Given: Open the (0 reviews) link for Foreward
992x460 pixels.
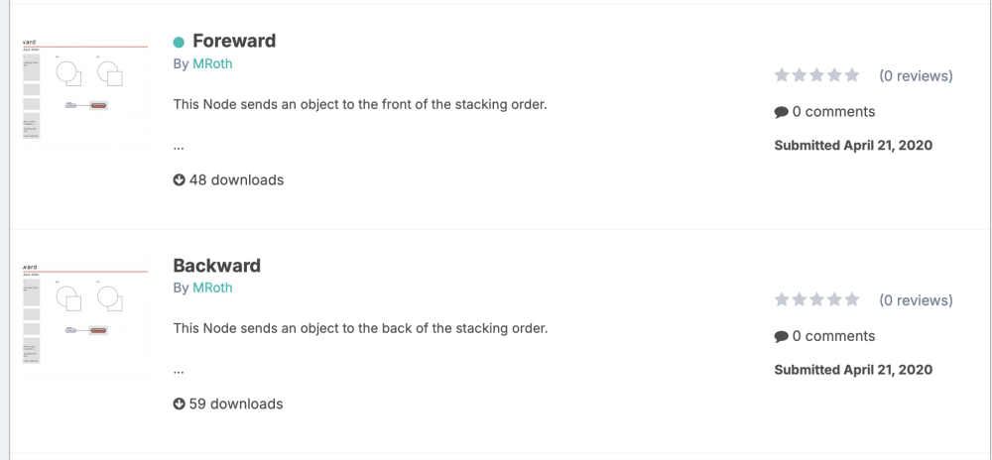Looking at the screenshot, I should pos(916,75).
